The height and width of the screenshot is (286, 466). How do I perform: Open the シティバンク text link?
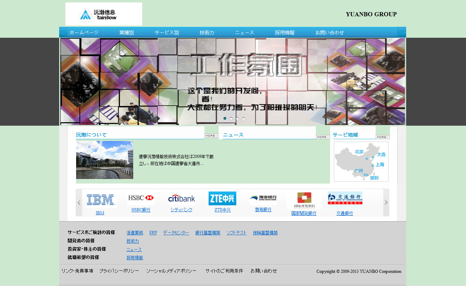pyautogui.click(x=182, y=210)
